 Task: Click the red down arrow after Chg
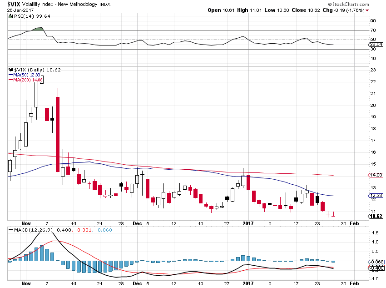point(367,10)
